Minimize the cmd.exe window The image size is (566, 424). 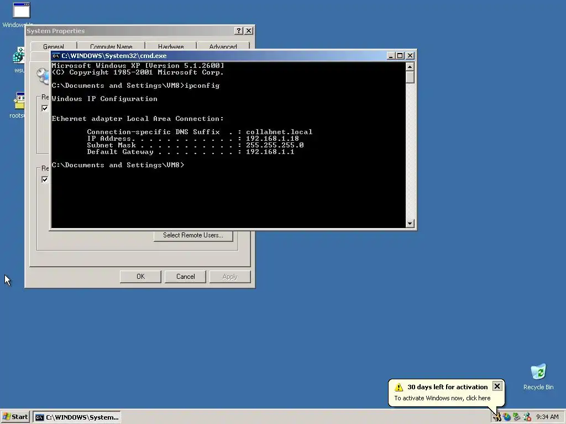pyautogui.click(x=391, y=56)
